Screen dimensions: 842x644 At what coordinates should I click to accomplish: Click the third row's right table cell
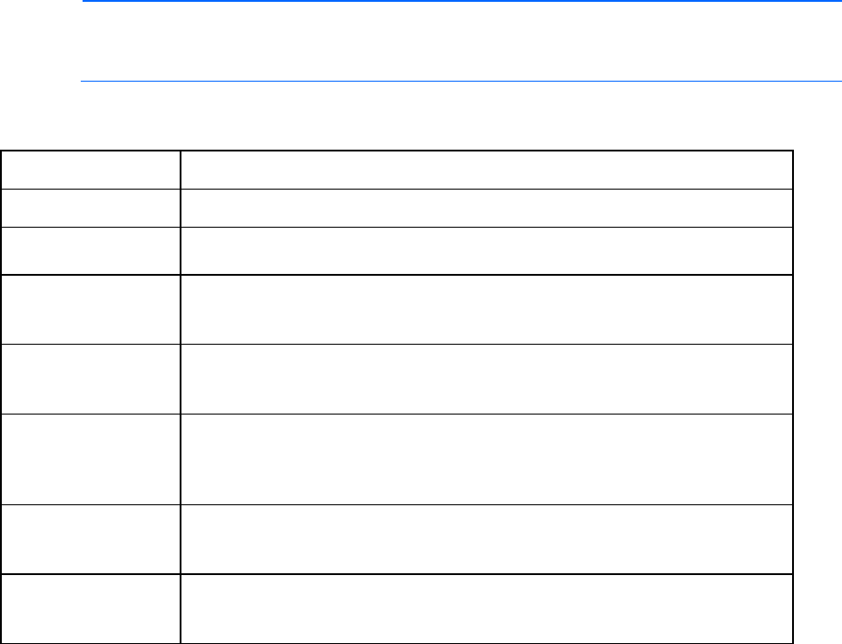(486, 249)
